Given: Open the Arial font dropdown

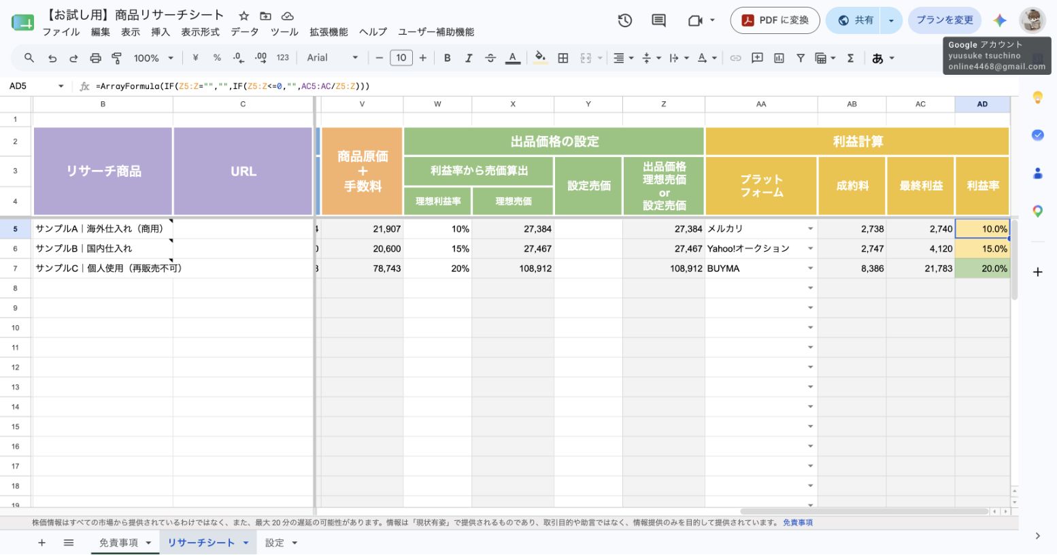Looking at the screenshot, I should click(x=332, y=58).
